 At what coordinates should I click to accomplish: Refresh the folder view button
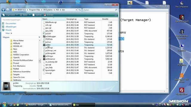coord(80,10)
